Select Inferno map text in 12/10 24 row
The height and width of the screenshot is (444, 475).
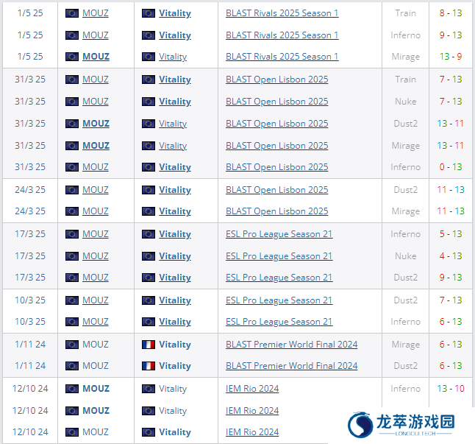click(x=405, y=389)
